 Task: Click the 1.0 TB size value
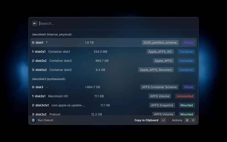click(89, 43)
